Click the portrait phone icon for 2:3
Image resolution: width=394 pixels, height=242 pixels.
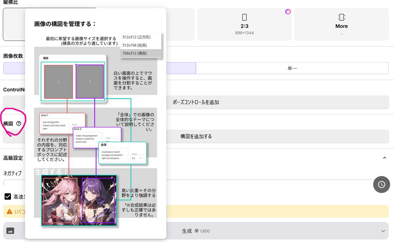click(244, 17)
